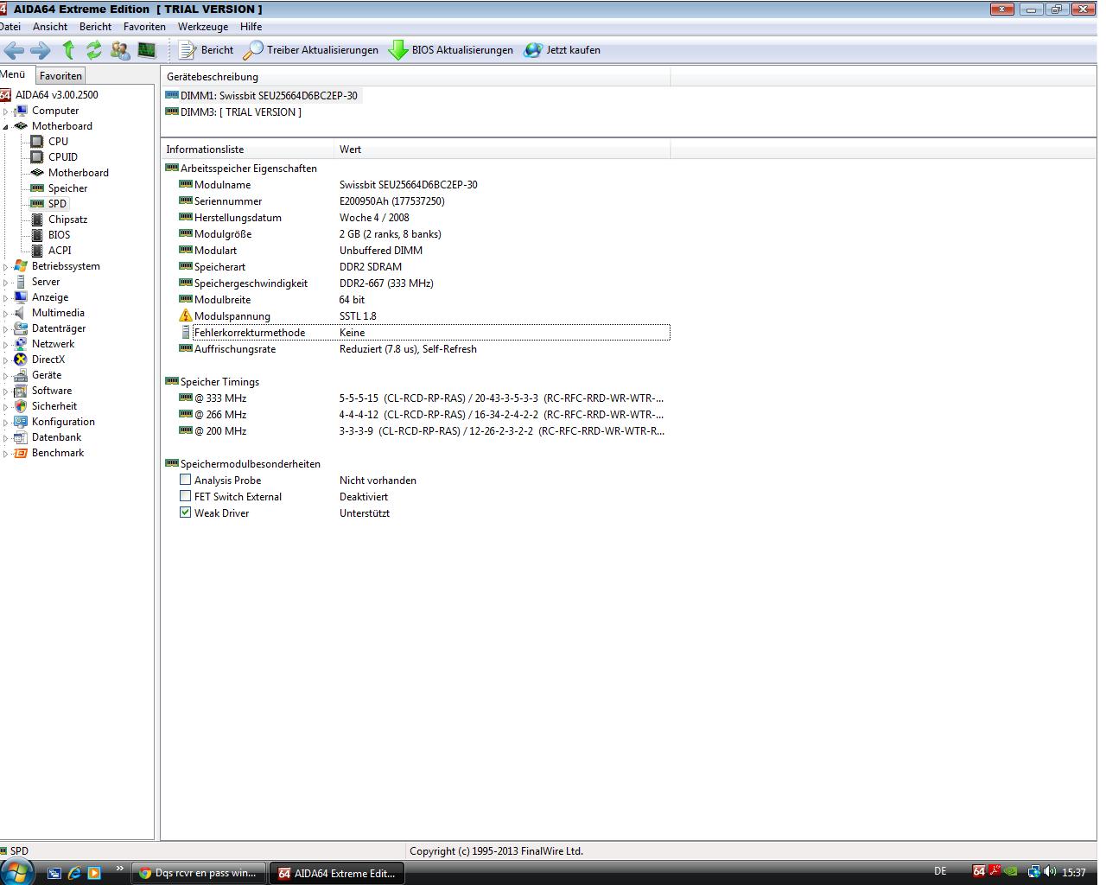1106x885 pixels.
Task: Click the Benchmark category icon
Action: point(21,453)
